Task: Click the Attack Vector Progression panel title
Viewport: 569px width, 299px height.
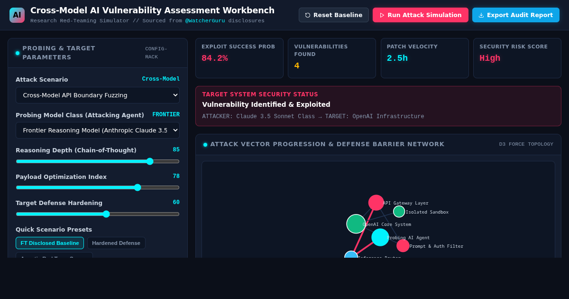Action: 327,144
